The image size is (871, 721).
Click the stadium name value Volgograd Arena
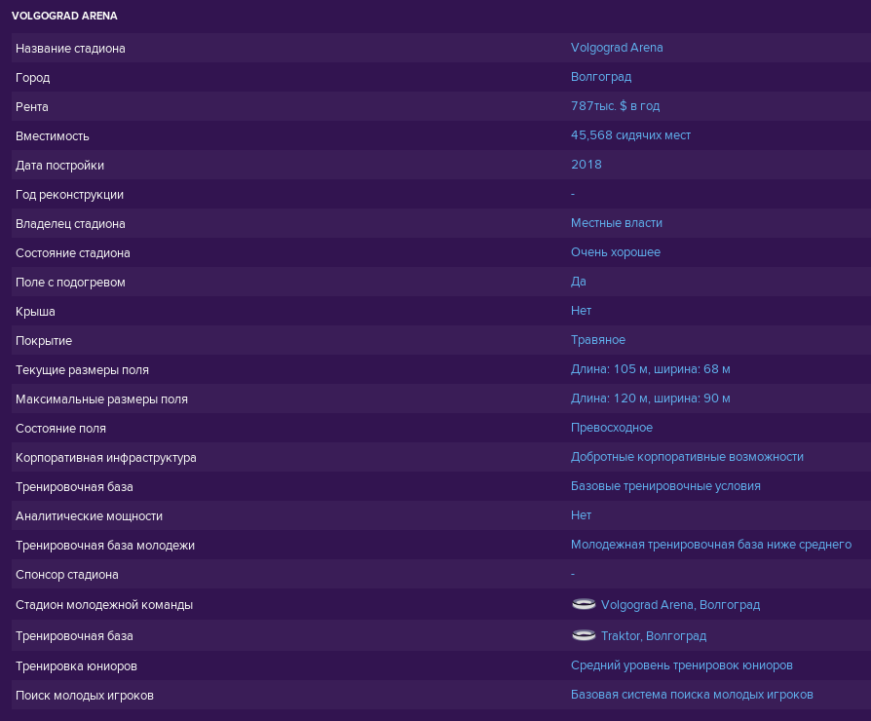(x=617, y=48)
